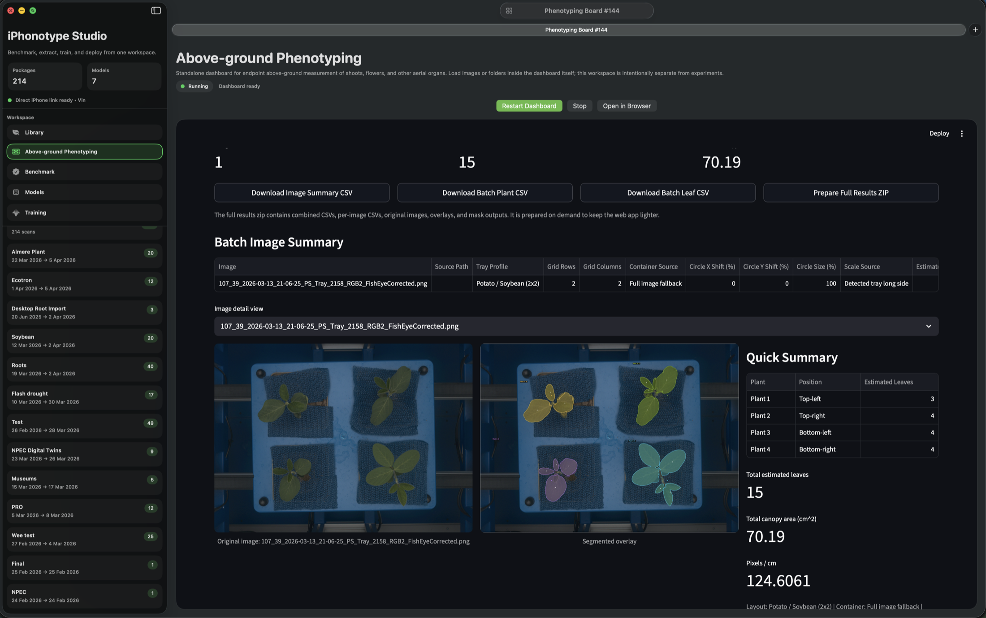This screenshot has width=986, height=618.
Task: Click the Benchmark badge icon in the sidebar
Action: [x=16, y=171]
